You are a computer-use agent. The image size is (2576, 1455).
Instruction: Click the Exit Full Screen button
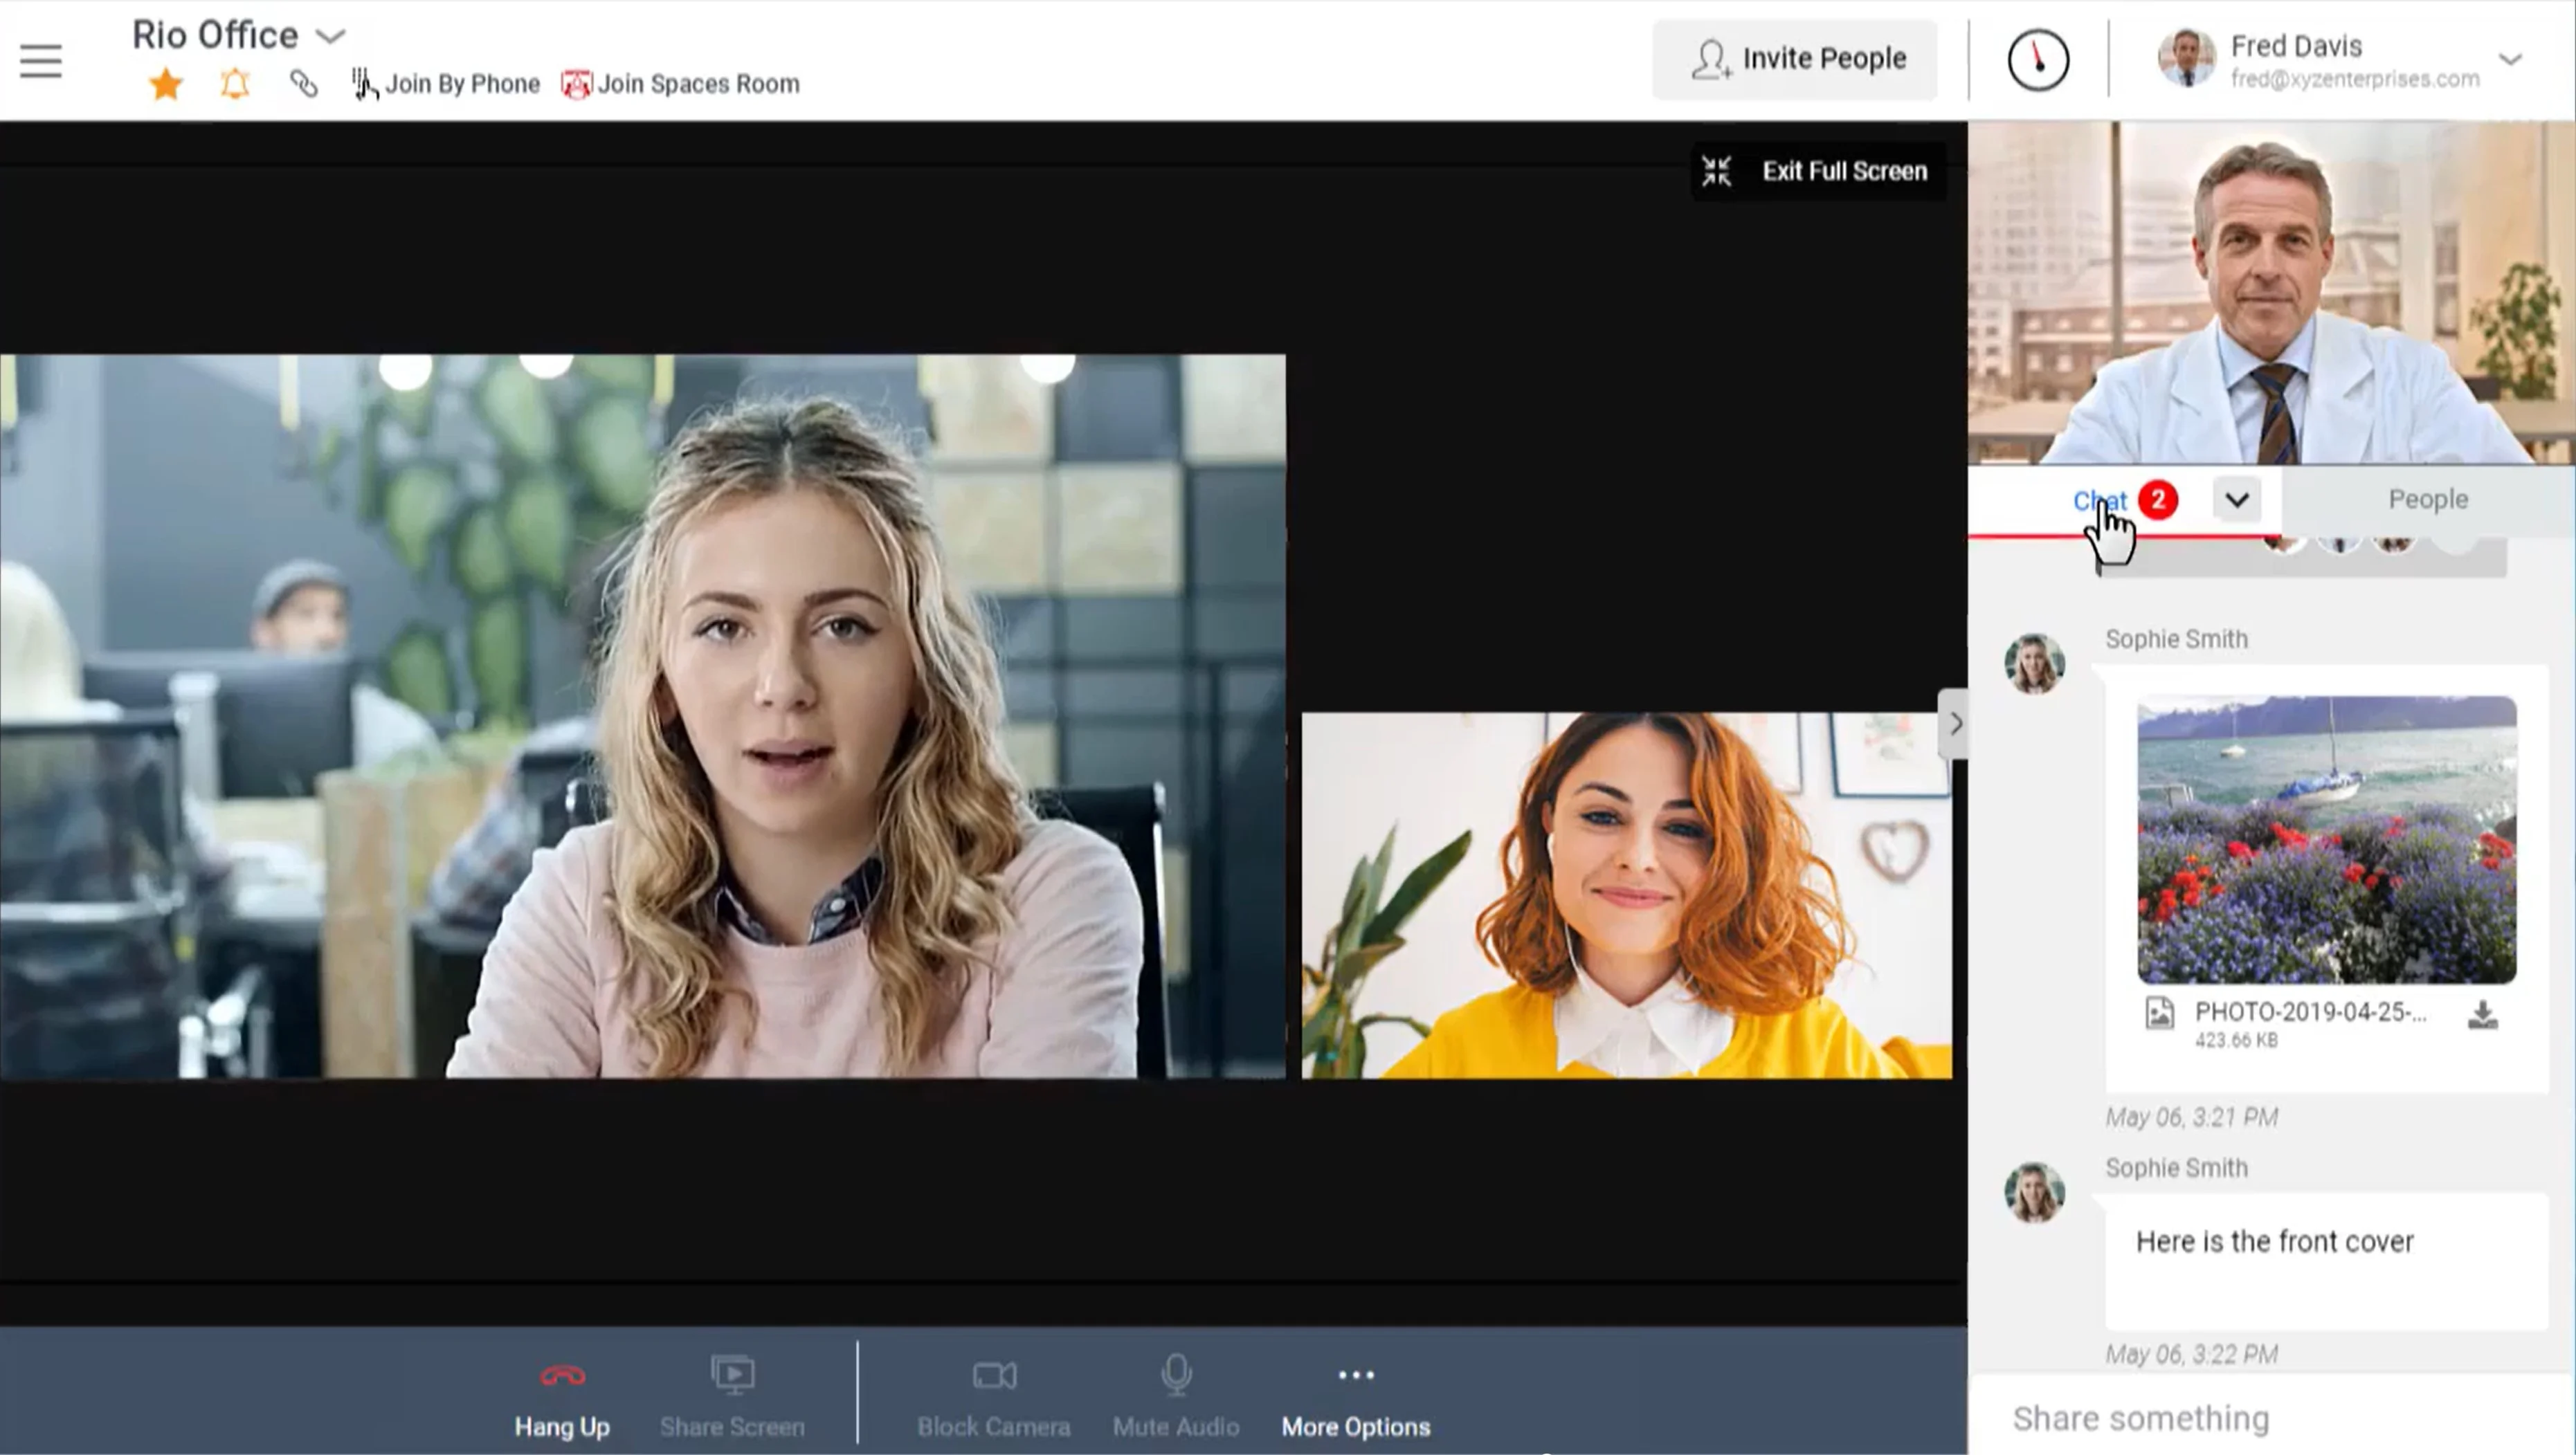click(x=1812, y=170)
